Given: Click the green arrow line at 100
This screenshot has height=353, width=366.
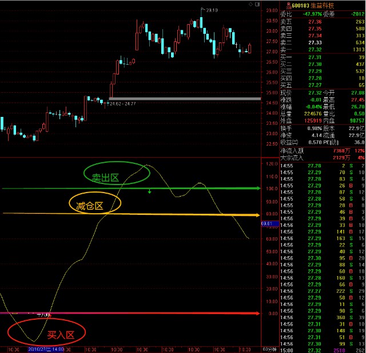Looking at the screenshot, I should click(x=132, y=187).
